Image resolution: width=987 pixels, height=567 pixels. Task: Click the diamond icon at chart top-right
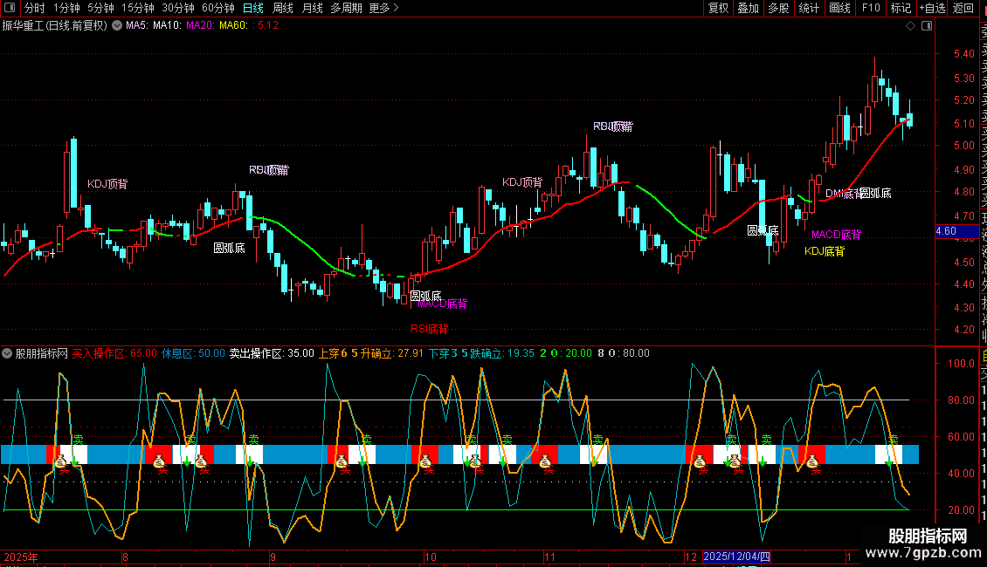(910, 26)
